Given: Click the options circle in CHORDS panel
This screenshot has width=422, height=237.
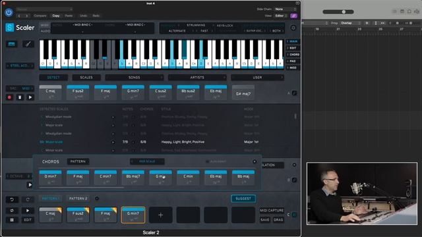Looking at the screenshot, I should tap(255, 161).
